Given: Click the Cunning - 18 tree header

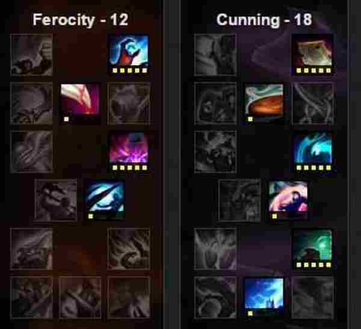Looking at the screenshot, I should coord(264,20).
